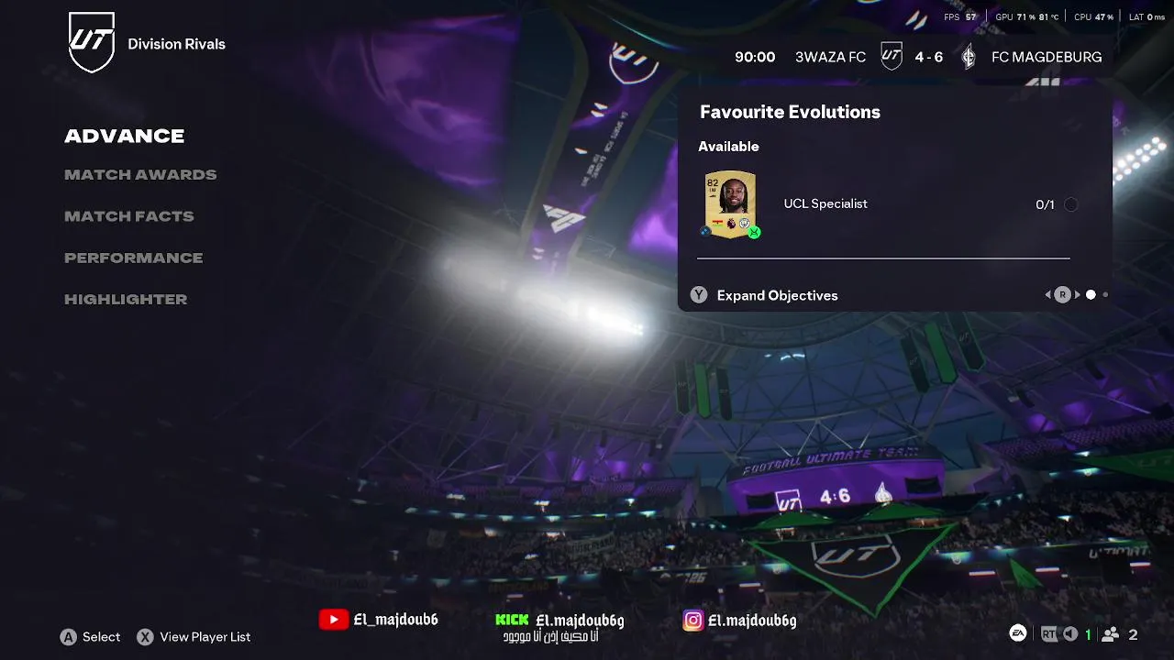1174x660 pixels.
Task: Click the A Select button prompt
Action: [x=90, y=637]
